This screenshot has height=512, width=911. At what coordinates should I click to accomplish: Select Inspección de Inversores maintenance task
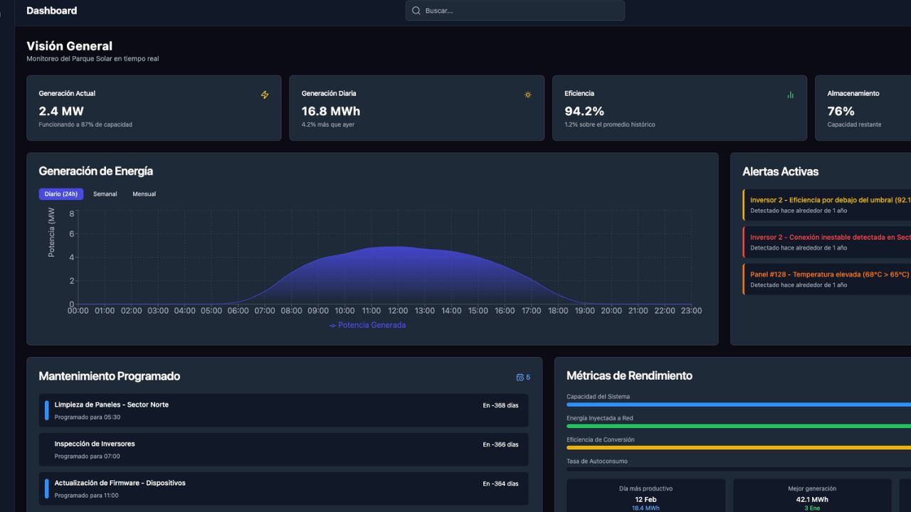tap(283, 449)
